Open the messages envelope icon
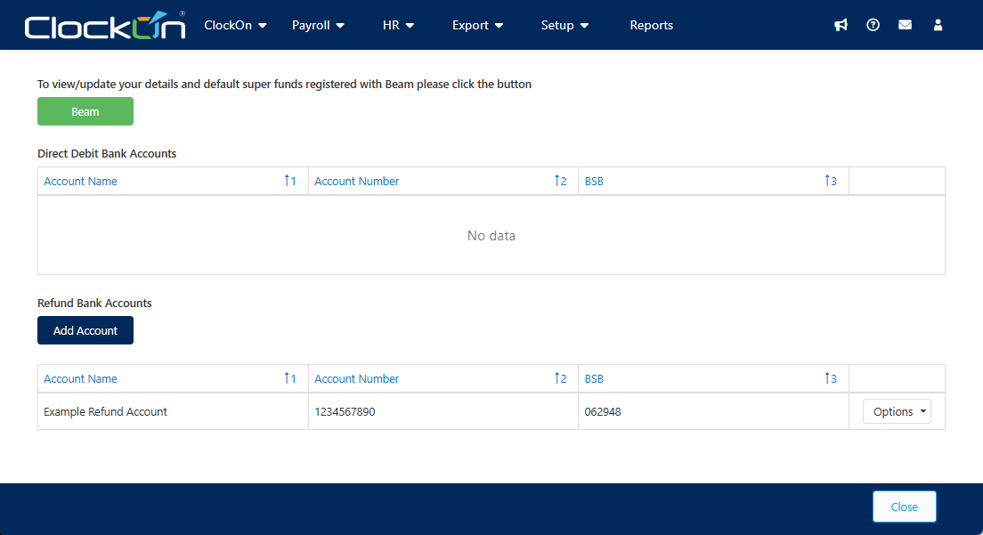Image resolution: width=983 pixels, height=535 pixels. [x=905, y=25]
